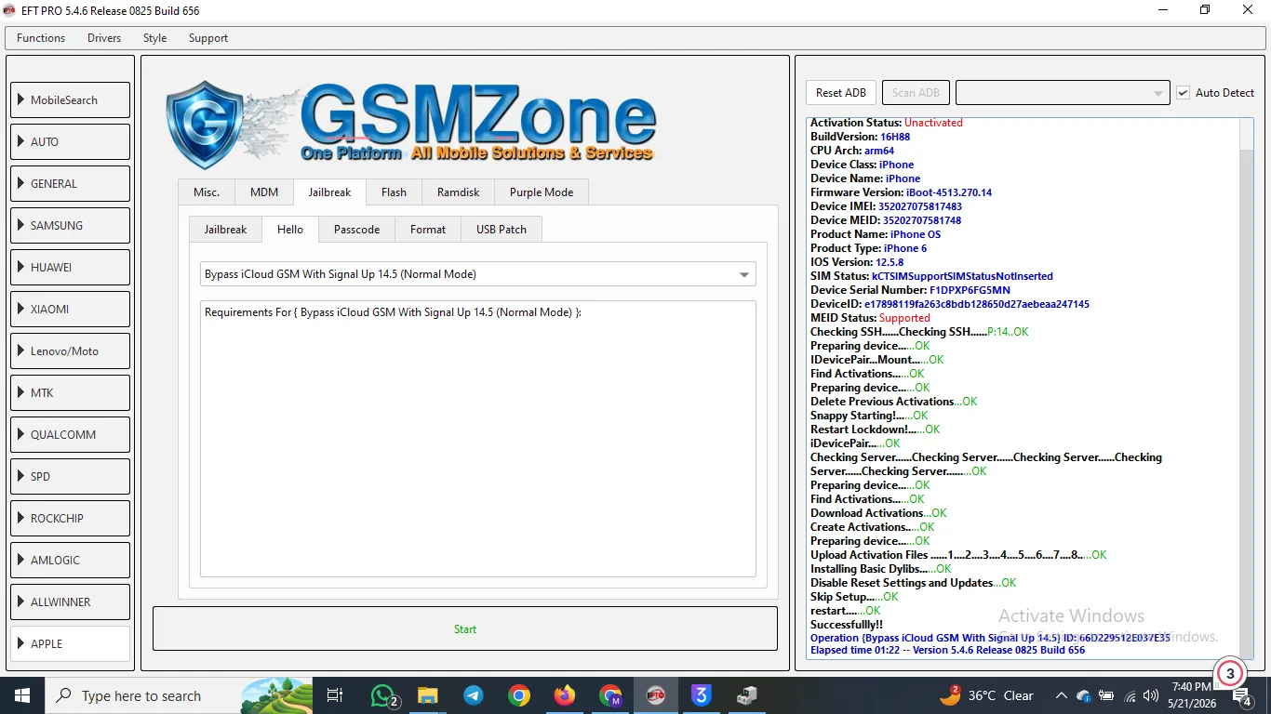Image resolution: width=1271 pixels, height=714 pixels.
Task: Switch to the Purple Mode tab
Action: (x=542, y=192)
